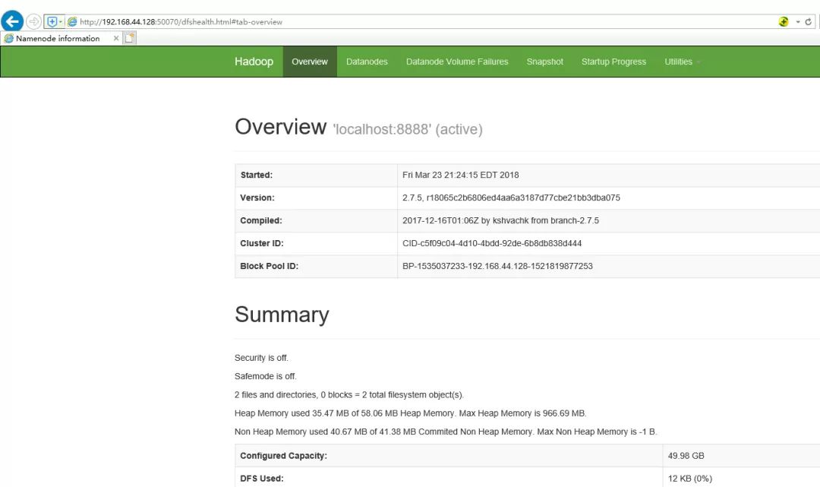This screenshot has height=487, width=820.
Task: Click the version value 2.7.5 hash
Action: [511, 198]
